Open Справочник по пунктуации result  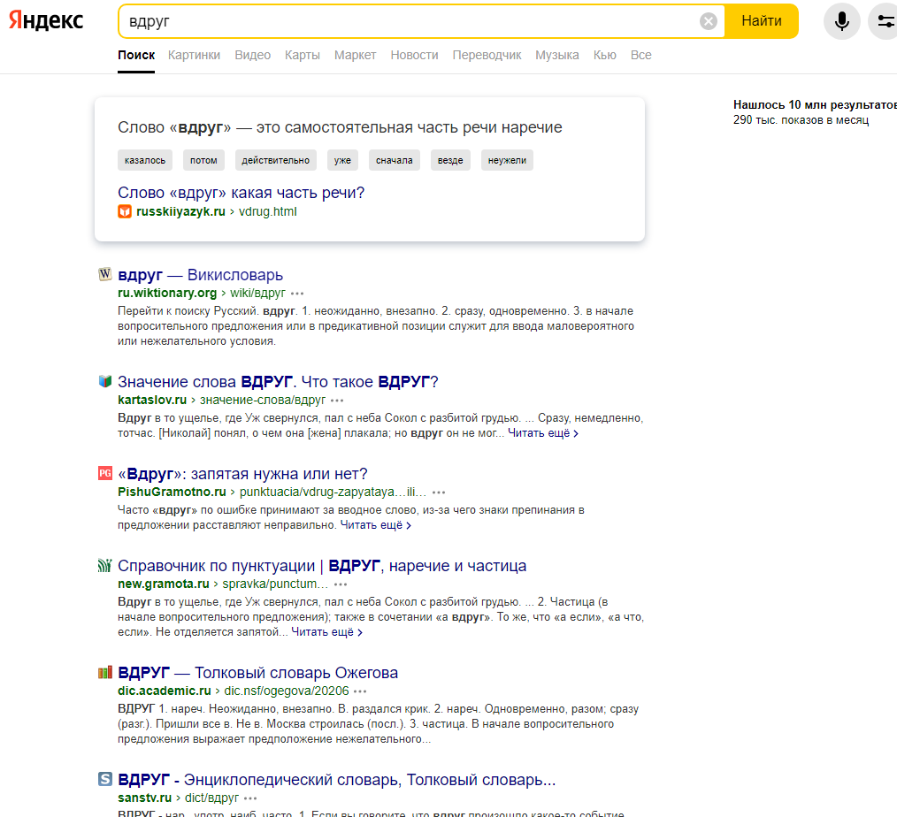coord(322,566)
